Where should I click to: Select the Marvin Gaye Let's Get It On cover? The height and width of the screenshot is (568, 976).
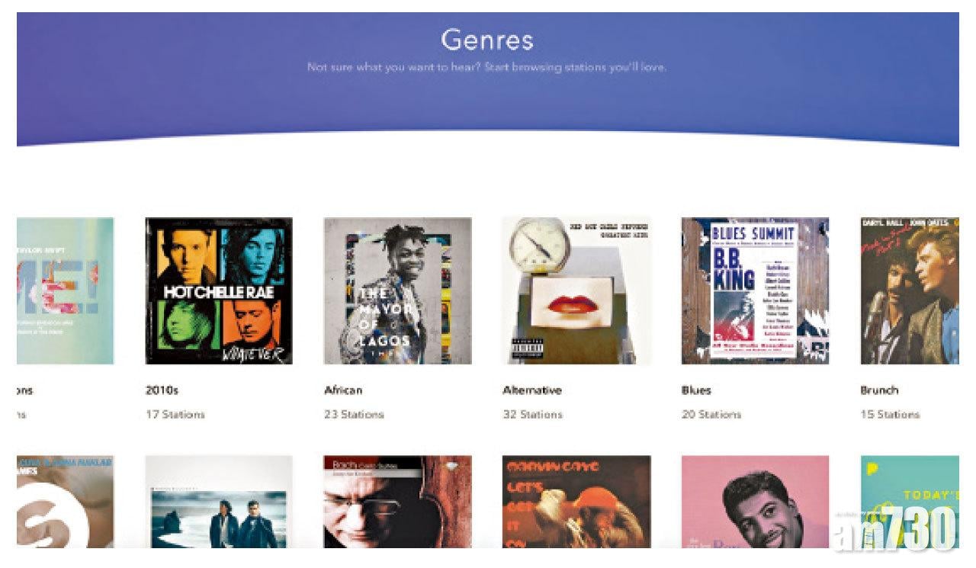(576, 502)
